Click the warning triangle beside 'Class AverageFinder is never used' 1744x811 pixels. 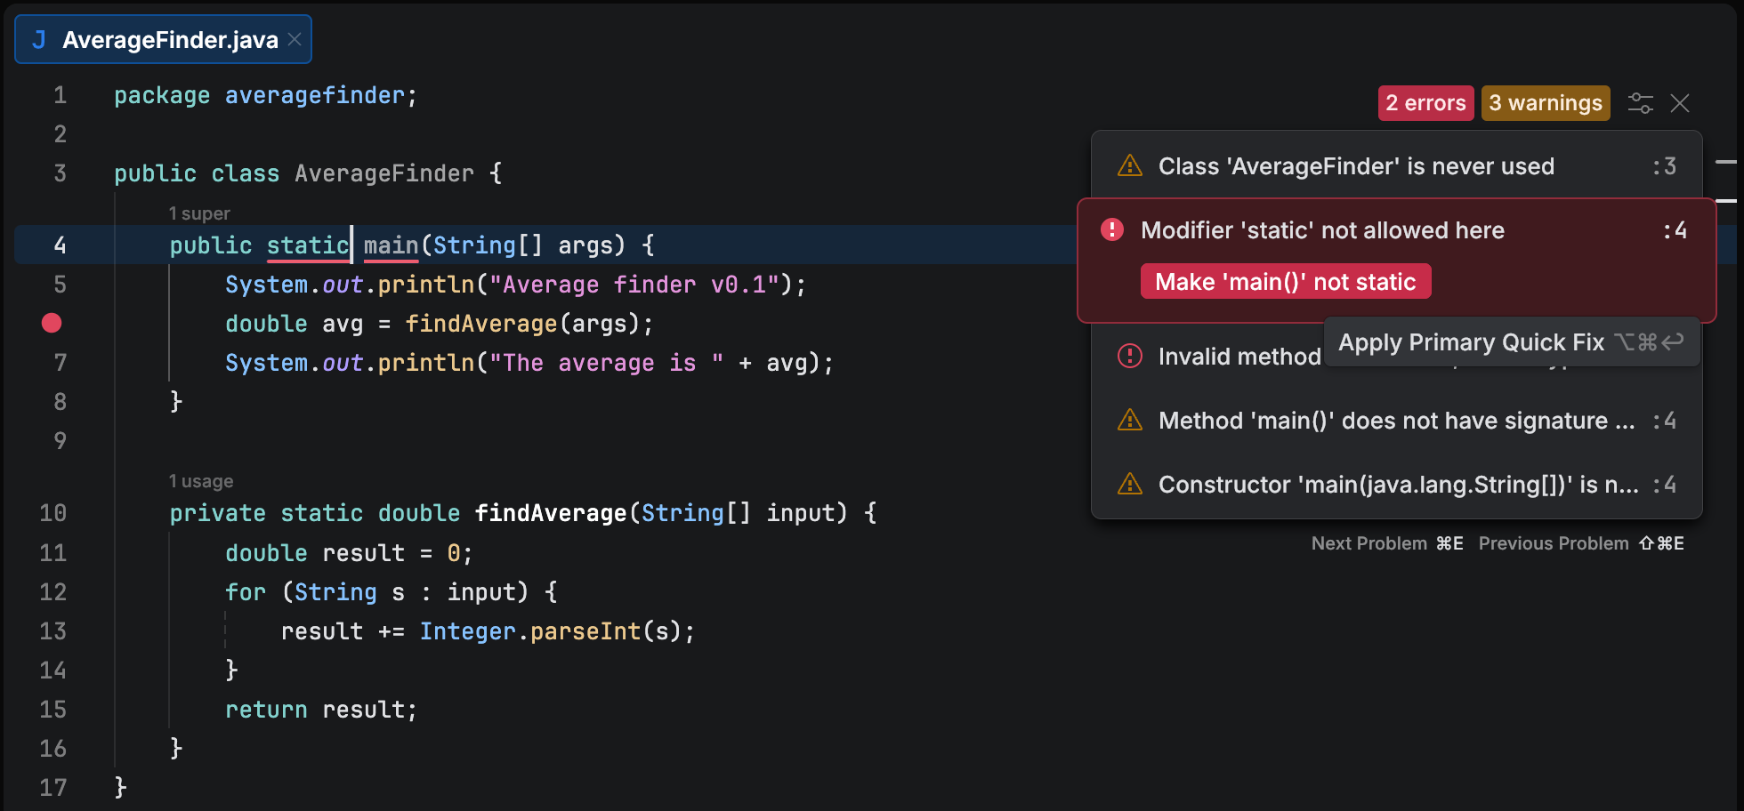(x=1129, y=165)
